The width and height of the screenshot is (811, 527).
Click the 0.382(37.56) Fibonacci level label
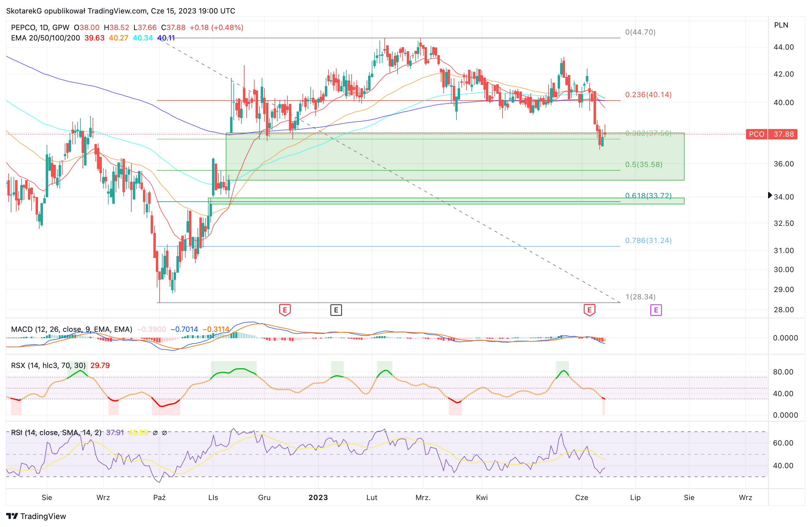point(648,133)
